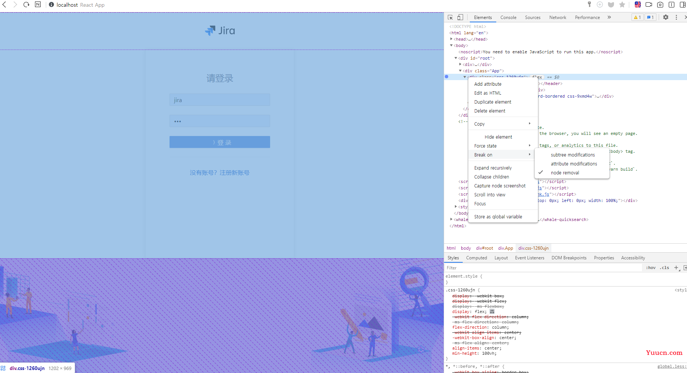Image resolution: width=687 pixels, height=373 pixels.
Task: Activate the inspect element picker icon
Action: pos(450,18)
